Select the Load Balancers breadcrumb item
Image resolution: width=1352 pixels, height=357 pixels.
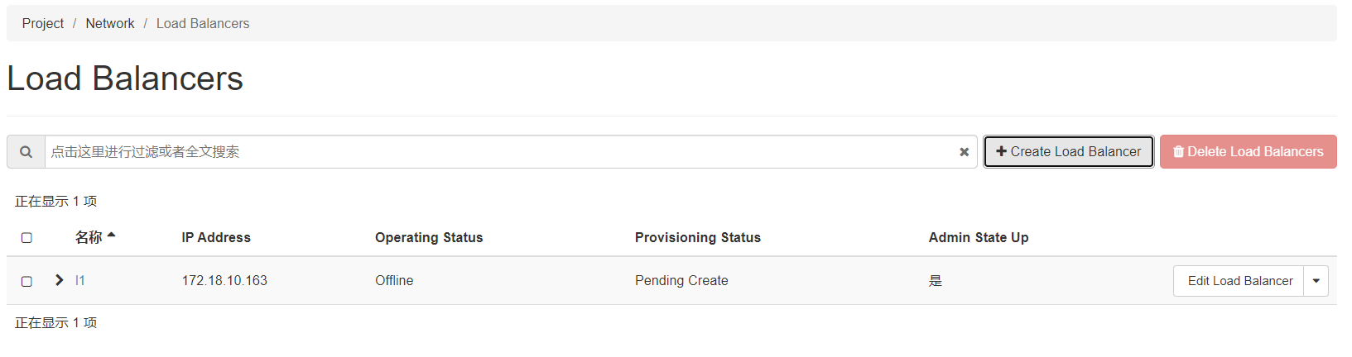coord(203,23)
